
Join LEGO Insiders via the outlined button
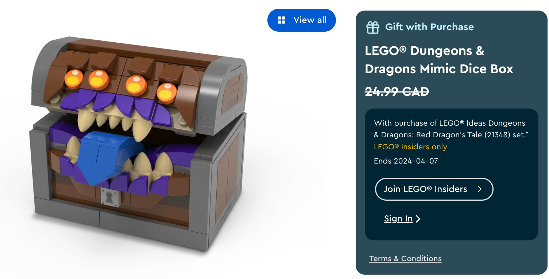point(434,189)
